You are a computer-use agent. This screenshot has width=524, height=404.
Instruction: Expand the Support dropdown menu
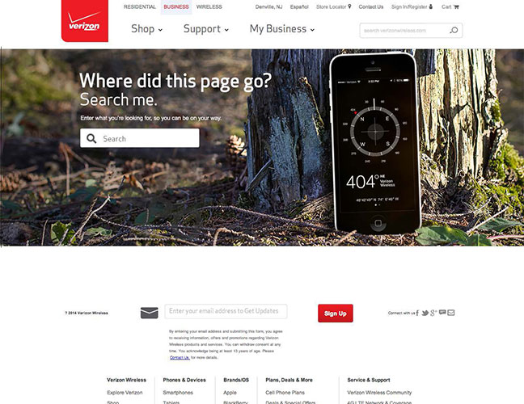[x=206, y=29]
